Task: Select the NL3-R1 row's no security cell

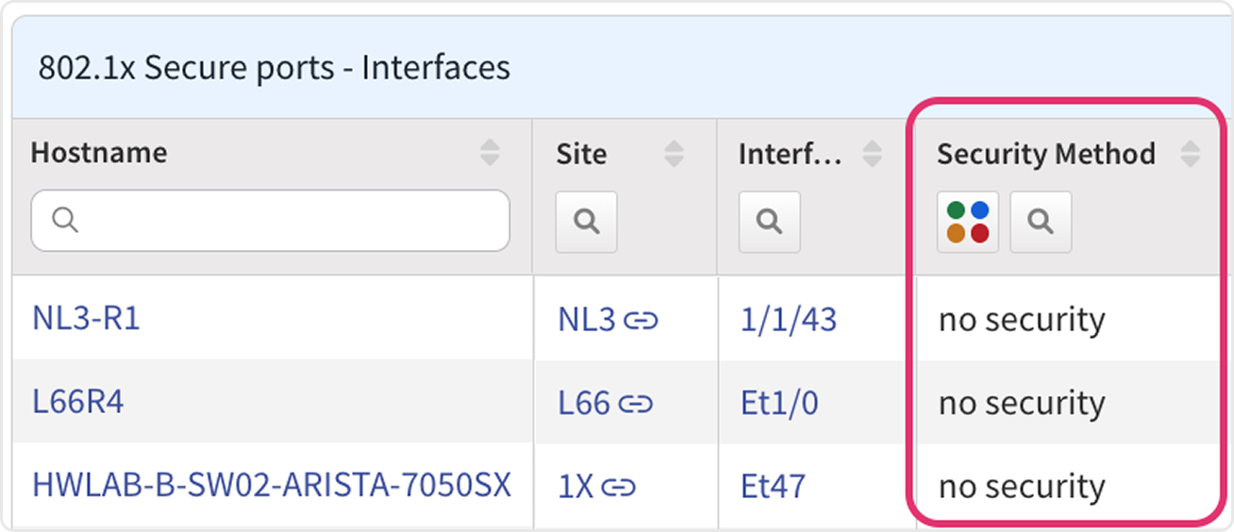Action: [x=1021, y=321]
